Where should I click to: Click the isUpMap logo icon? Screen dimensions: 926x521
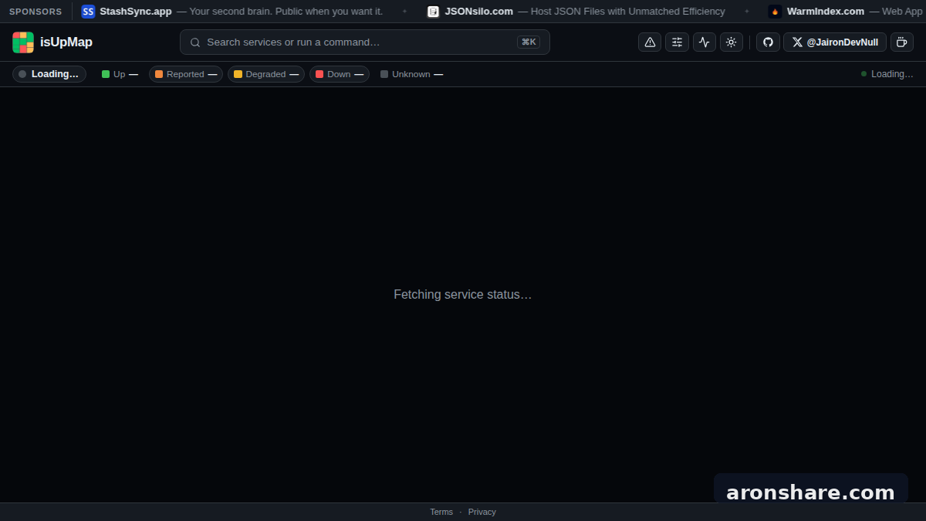[23, 42]
